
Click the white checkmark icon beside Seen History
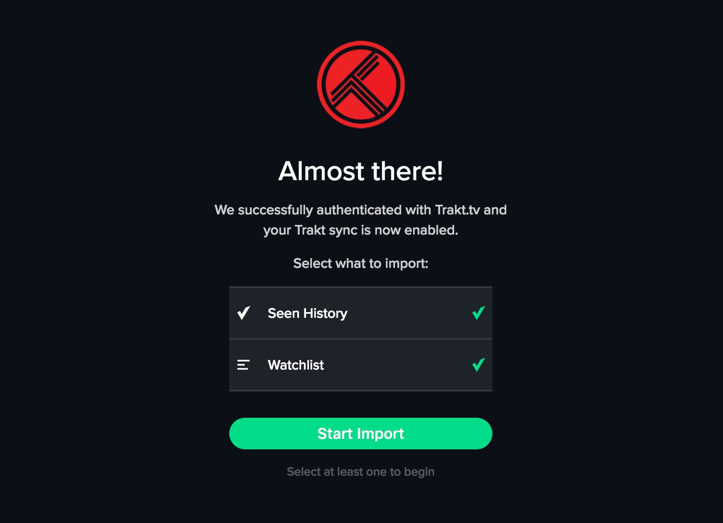point(243,313)
